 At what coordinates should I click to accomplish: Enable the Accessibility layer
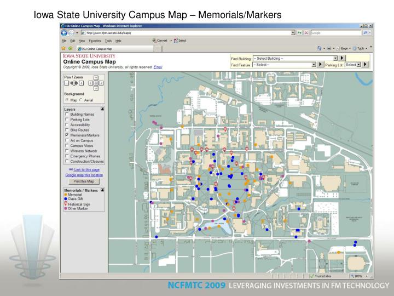pos(67,124)
